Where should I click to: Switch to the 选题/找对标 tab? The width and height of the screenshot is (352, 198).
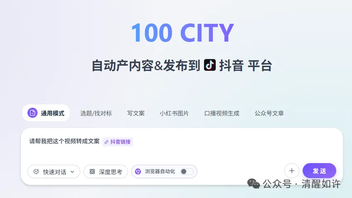96,113
